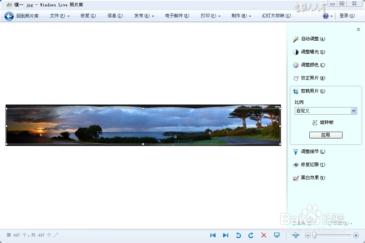This screenshot has height=243, width=365.
Task: Open the 幻灯片放映 slideshow menu
Action: (275, 16)
